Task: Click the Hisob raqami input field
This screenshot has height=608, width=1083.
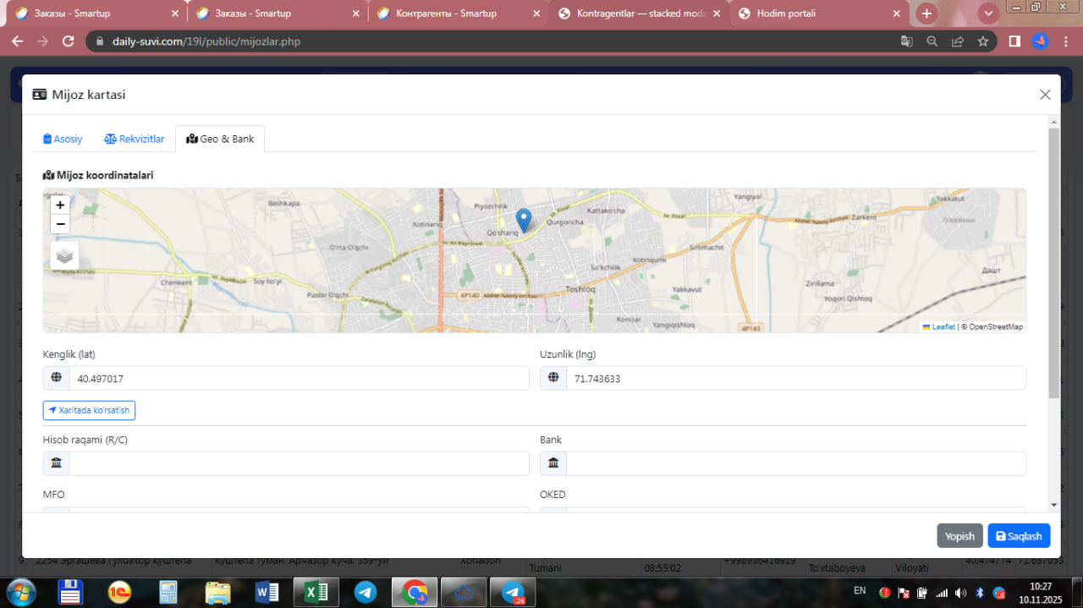Action: pyautogui.click(x=298, y=463)
